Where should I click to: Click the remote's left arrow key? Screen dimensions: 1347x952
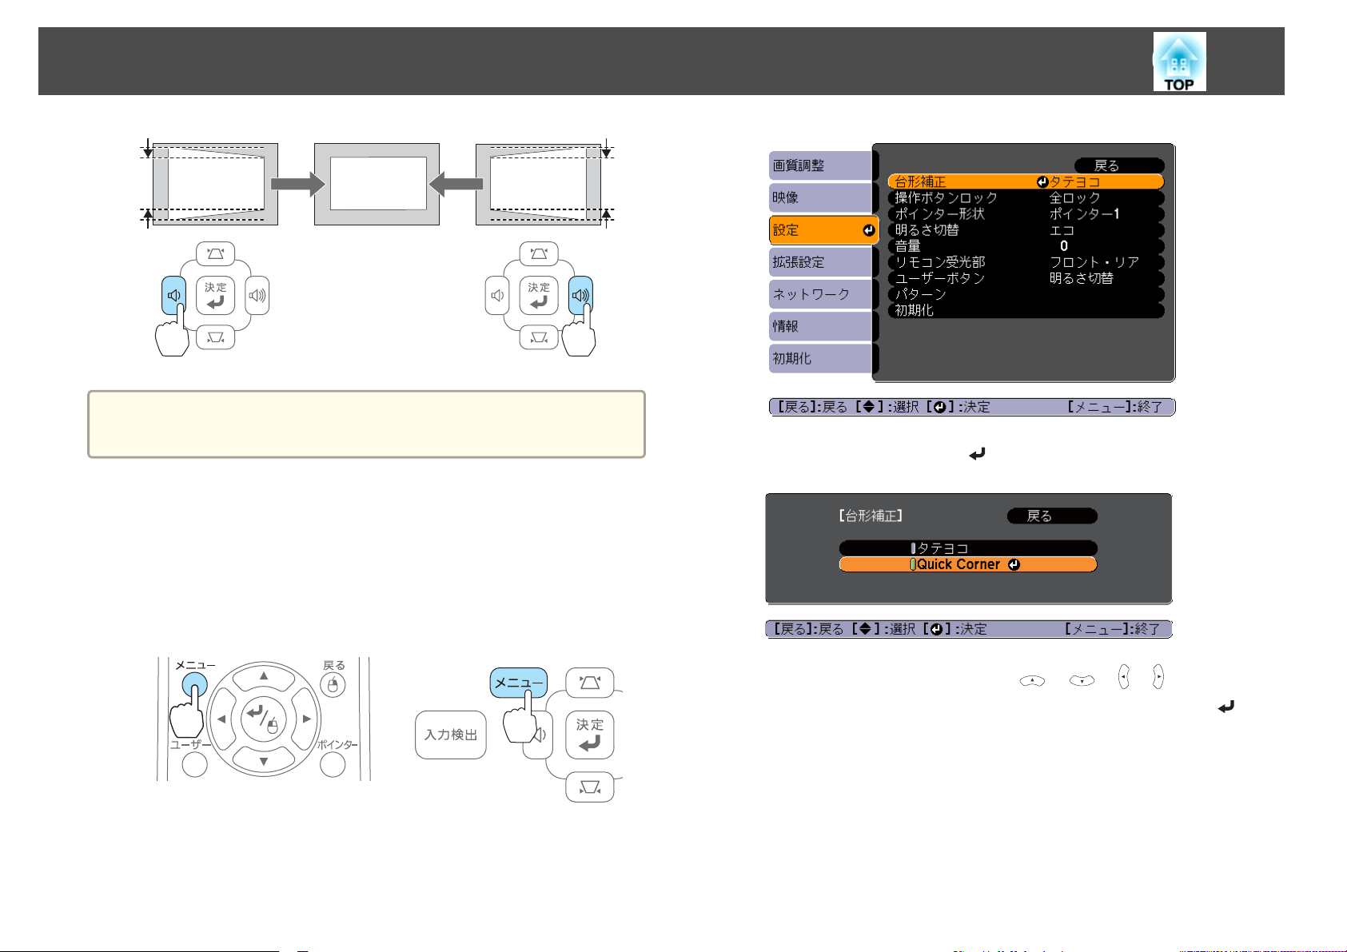tap(221, 719)
